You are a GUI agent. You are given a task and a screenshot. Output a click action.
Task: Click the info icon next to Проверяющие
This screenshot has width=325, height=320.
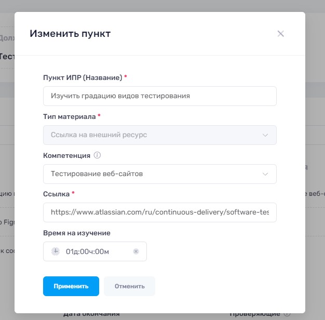287,314
